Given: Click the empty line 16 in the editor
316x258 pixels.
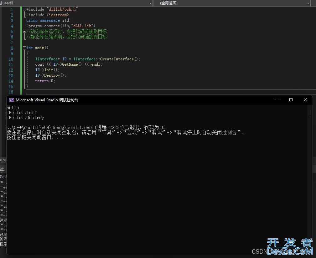Looking at the screenshot, I should [x=171, y=92].
